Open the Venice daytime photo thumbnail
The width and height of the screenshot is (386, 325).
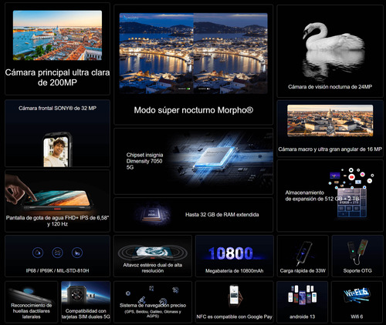(x=57, y=35)
